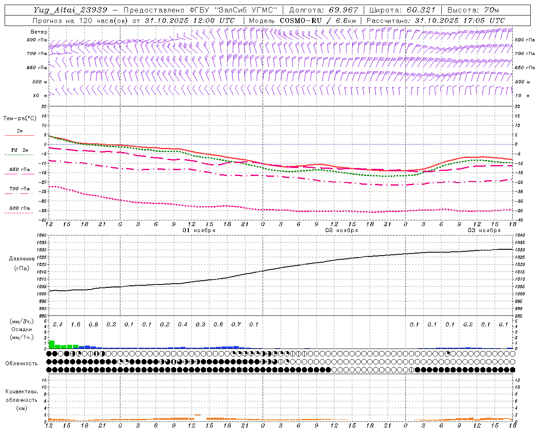Select the 2.4 precipitation value
The image size is (537, 429).
click(x=57, y=325)
